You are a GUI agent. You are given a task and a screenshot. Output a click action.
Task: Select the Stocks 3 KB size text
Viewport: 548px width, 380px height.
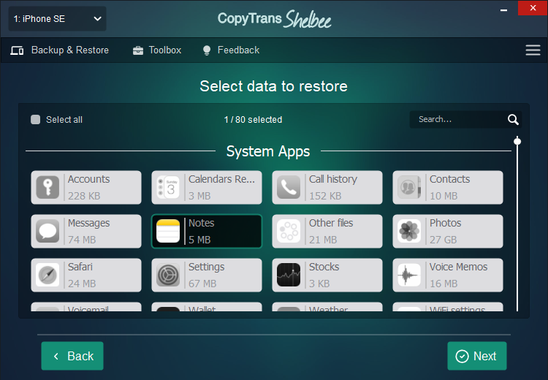click(x=319, y=283)
